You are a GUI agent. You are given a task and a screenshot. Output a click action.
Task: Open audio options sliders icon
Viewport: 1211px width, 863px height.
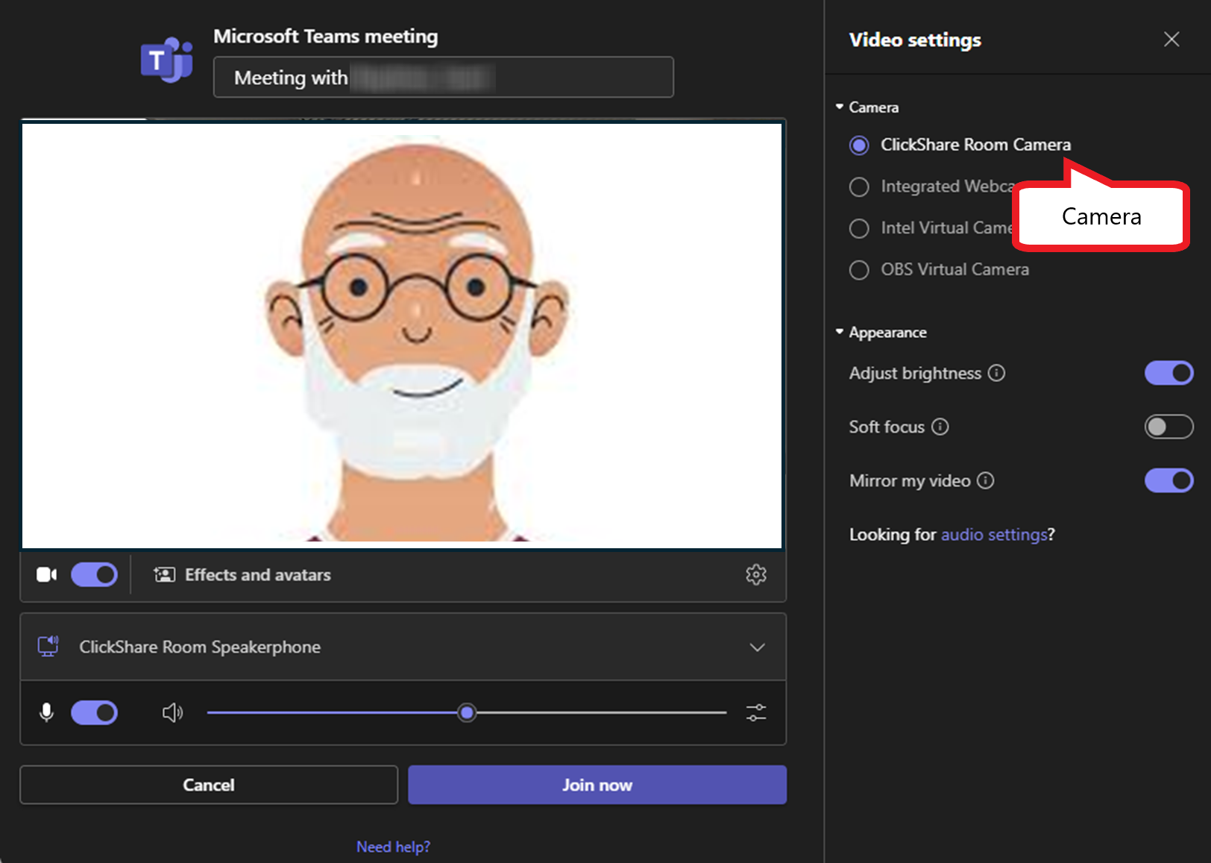tap(756, 712)
